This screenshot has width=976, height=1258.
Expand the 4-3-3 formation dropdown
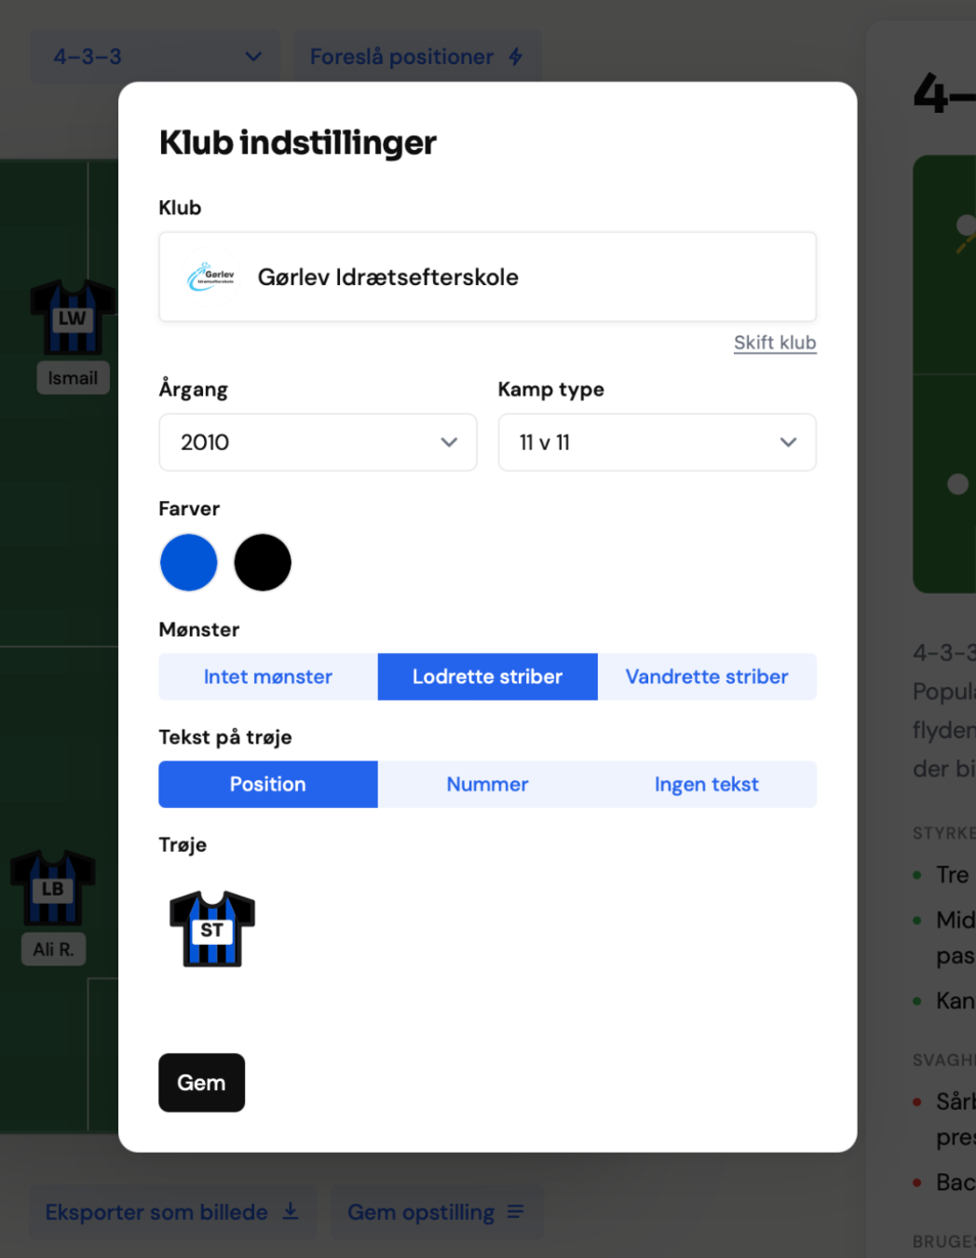pyautogui.click(x=156, y=57)
